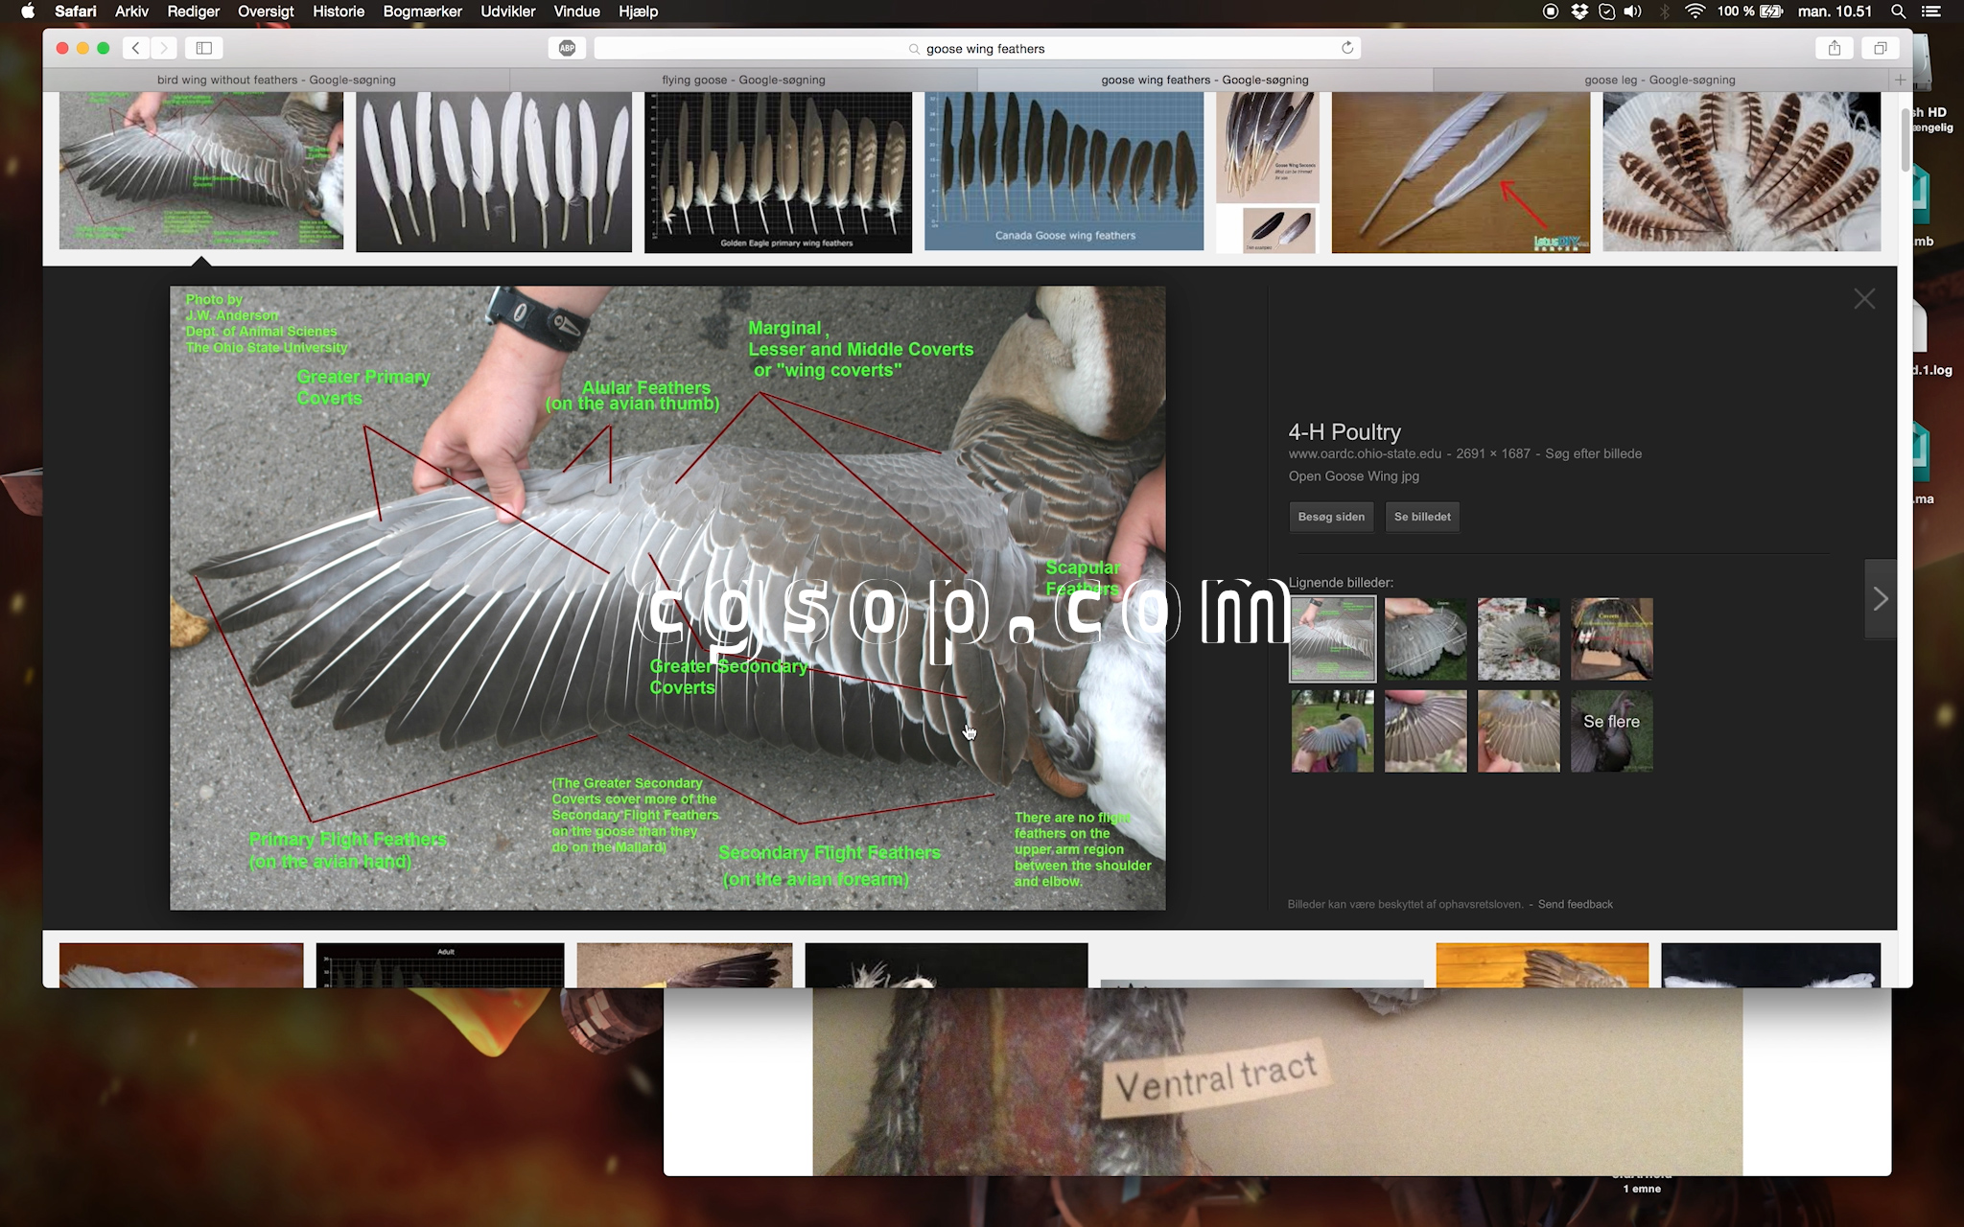Click the Send feedback link
This screenshot has height=1227, width=1964.
pos(1575,904)
